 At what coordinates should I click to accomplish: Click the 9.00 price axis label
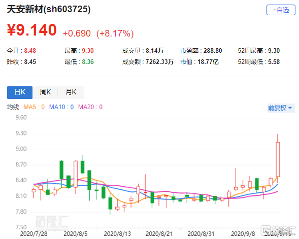tap(21, 149)
